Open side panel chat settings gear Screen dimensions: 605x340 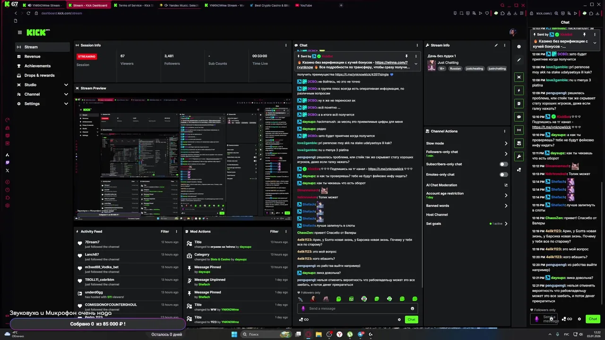[x=579, y=319]
